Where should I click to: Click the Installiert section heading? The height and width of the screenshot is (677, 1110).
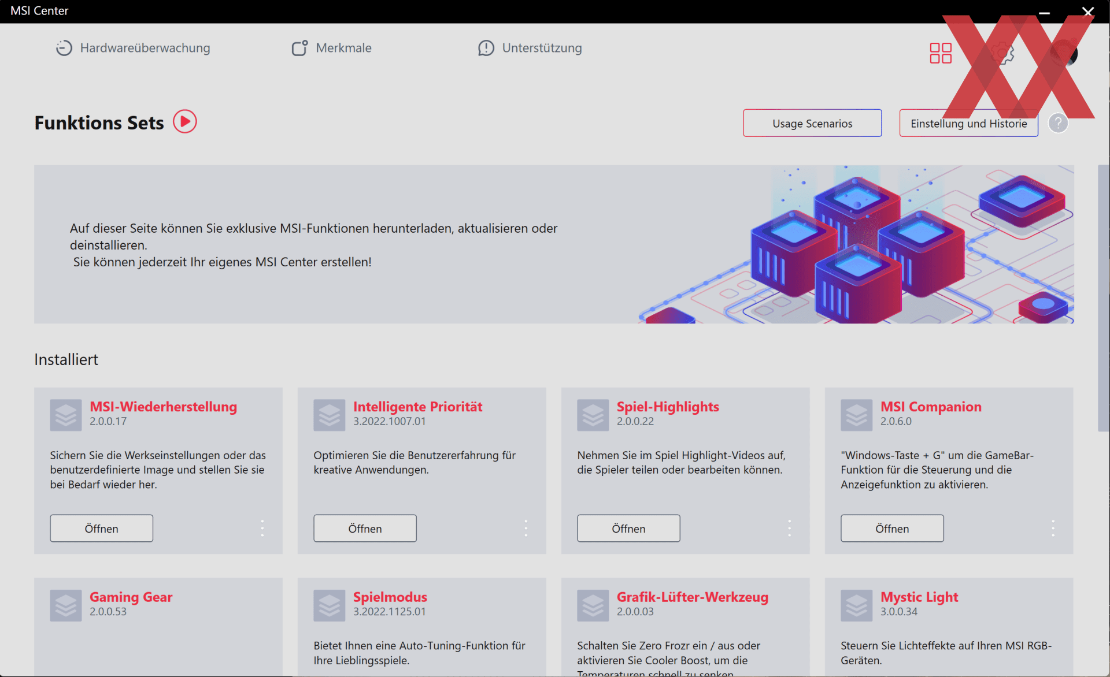point(66,359)
